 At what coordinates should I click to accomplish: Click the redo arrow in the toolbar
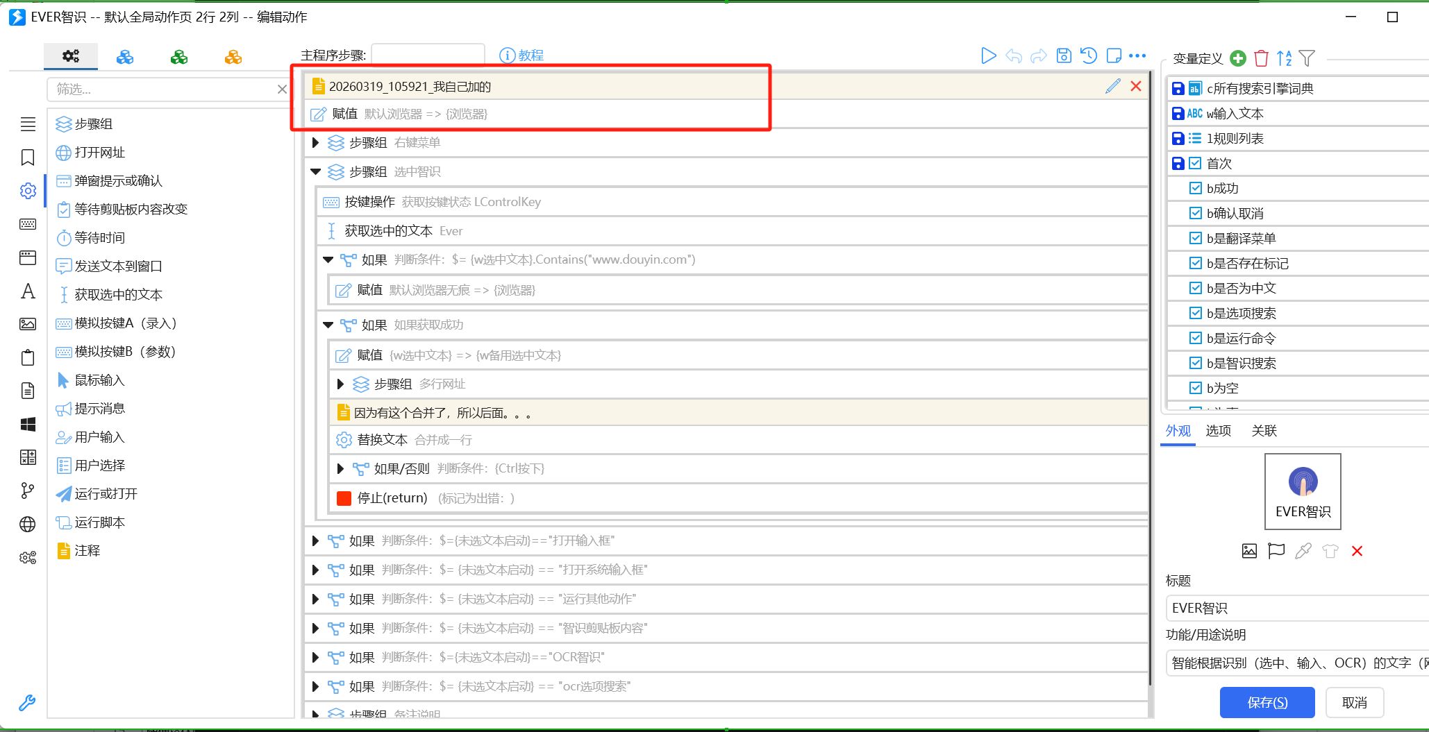1039,56
